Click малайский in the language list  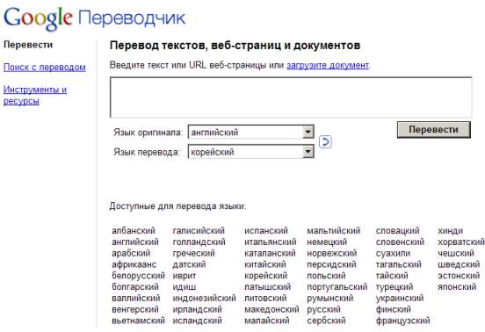click(266, 321)
